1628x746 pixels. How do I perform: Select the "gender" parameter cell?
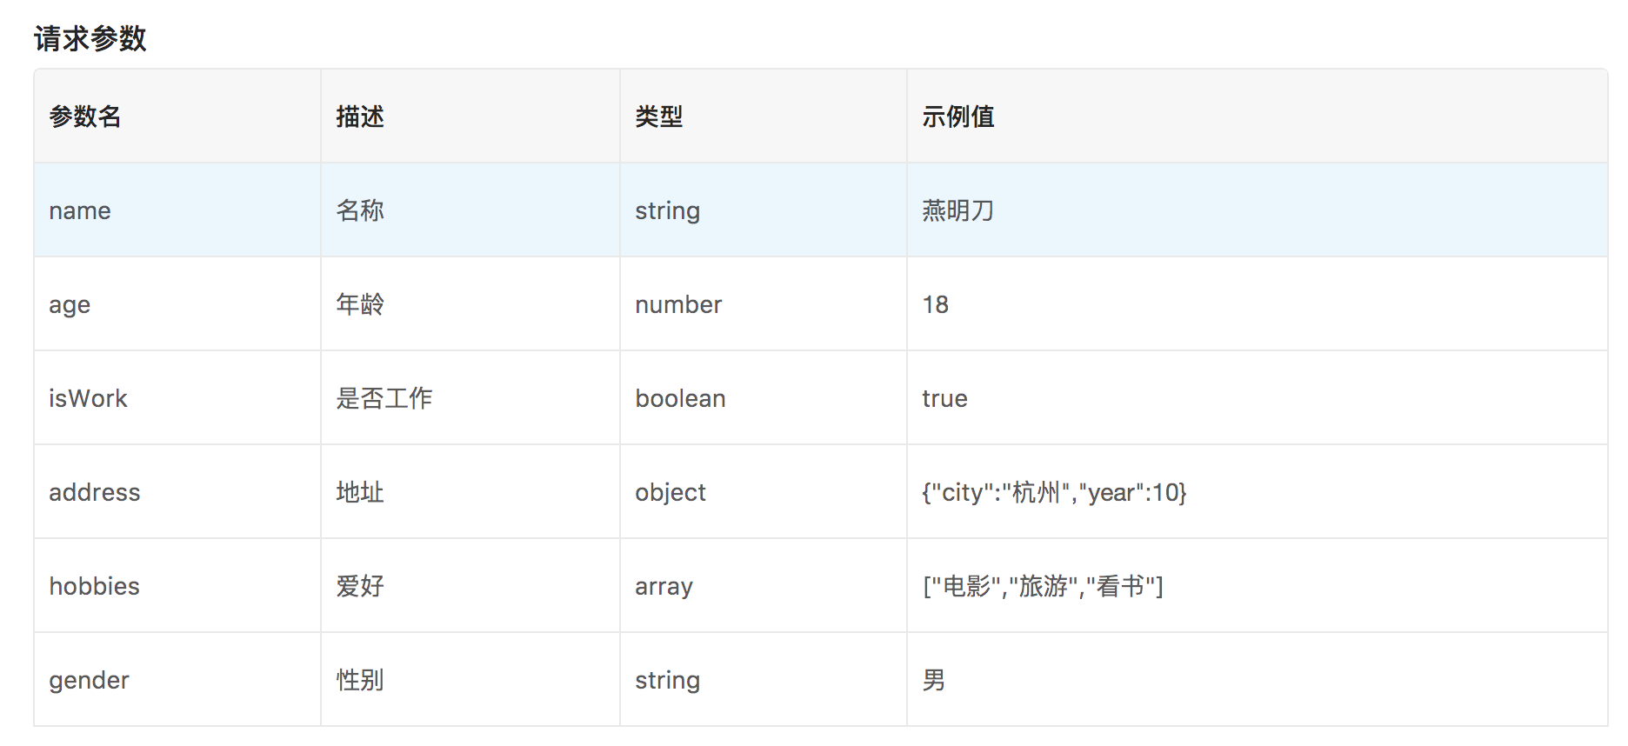pos(90,681)
